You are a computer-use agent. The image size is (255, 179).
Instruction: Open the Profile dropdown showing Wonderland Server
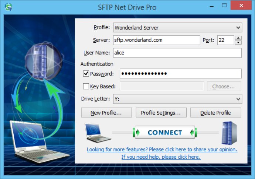178,28
